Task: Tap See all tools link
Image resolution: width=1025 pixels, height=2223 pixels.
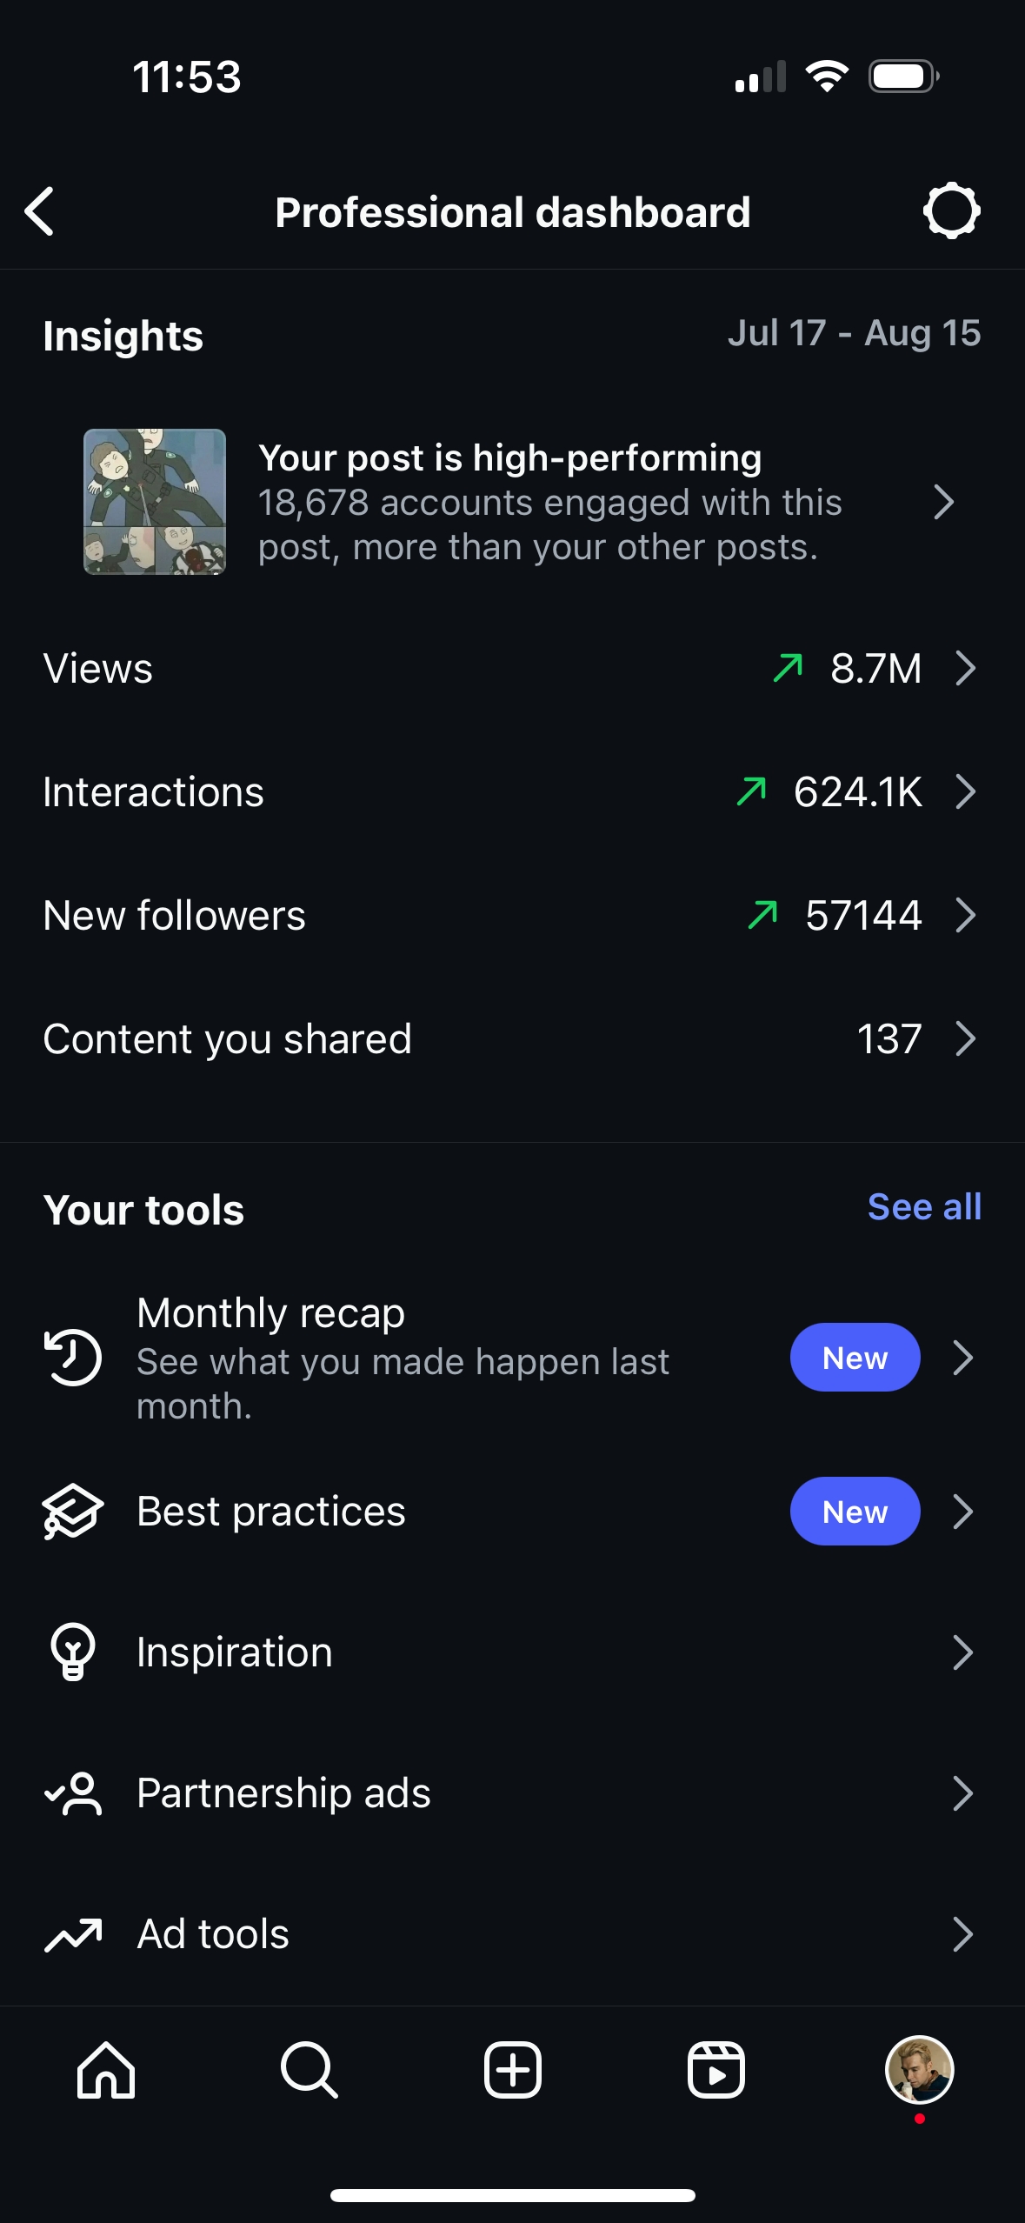Action: (x=924, y=1207)
